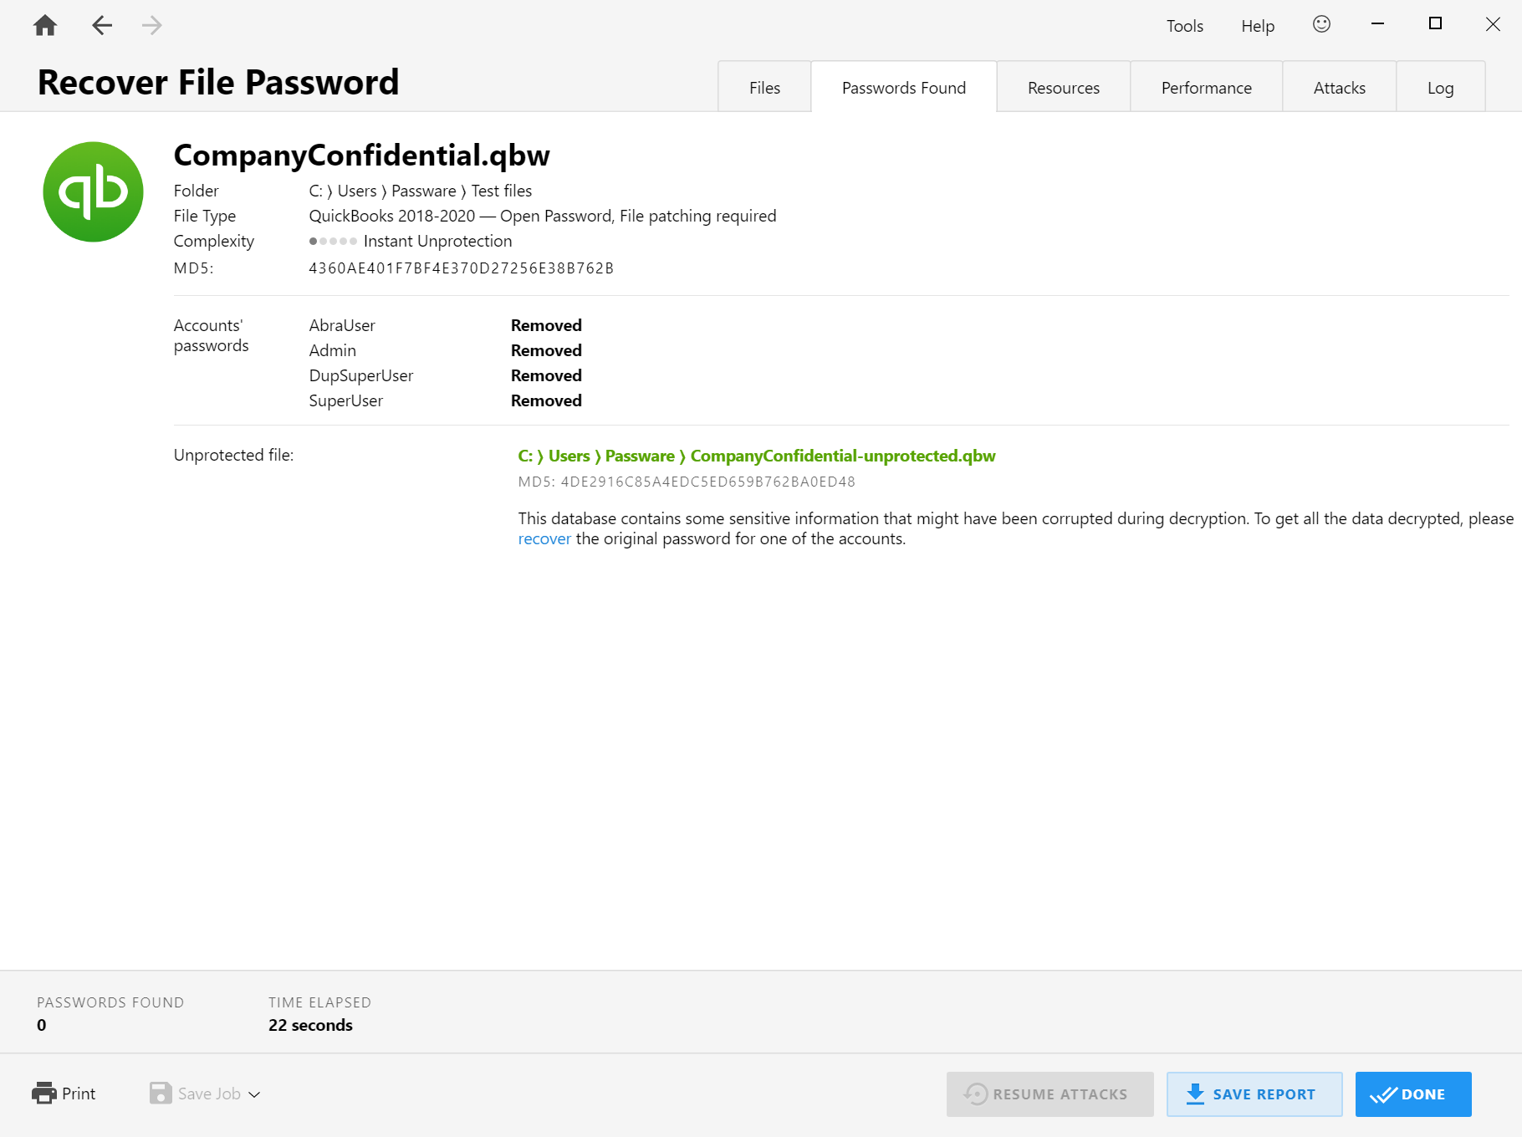
Task: Go to the Home screen icon
Action: click(45, 26)
